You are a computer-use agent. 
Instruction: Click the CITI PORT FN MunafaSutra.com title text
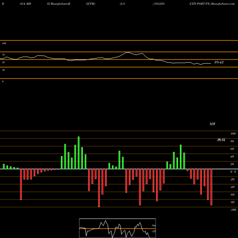pos(212,4)
